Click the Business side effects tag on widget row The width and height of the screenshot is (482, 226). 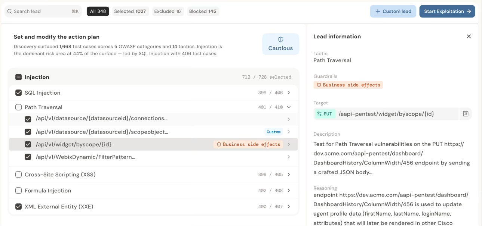click(248, 144)
